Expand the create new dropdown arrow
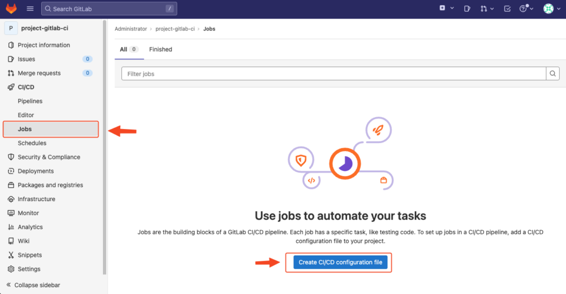The height and width of the screenshot is (294, 566). pos(452,8)
